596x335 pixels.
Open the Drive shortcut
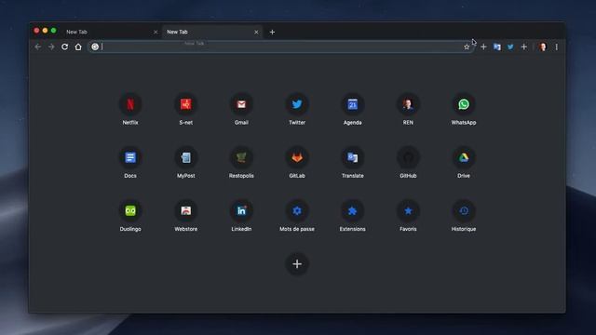pos(464,162)
